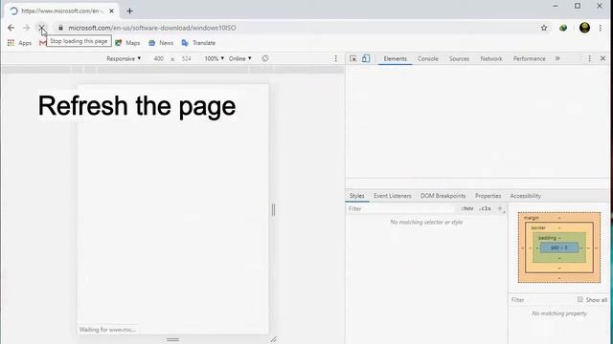The width and height of the screenshot is (613, 344).
Task: Close the microsoft.com tab
Action: [x=111, y=11]
